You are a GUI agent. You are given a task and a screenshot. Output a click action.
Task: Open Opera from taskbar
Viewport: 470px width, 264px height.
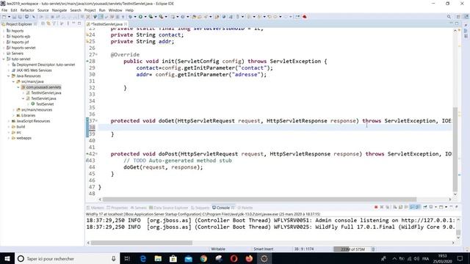coord(234,259)
